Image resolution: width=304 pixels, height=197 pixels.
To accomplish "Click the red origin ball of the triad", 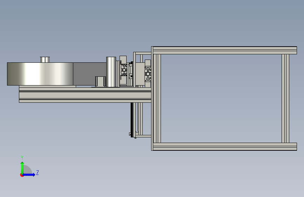I will tap(22, 175).
